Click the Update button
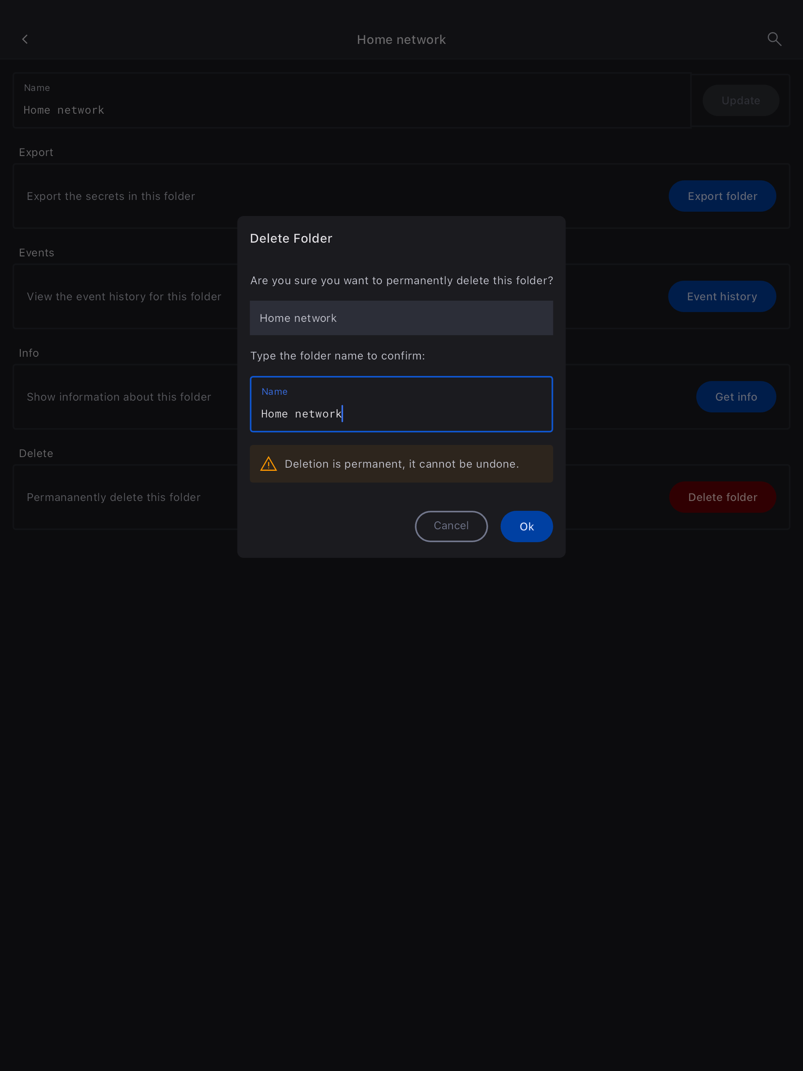The height and width of the screenshot is (1071, 803). [740, 100]
